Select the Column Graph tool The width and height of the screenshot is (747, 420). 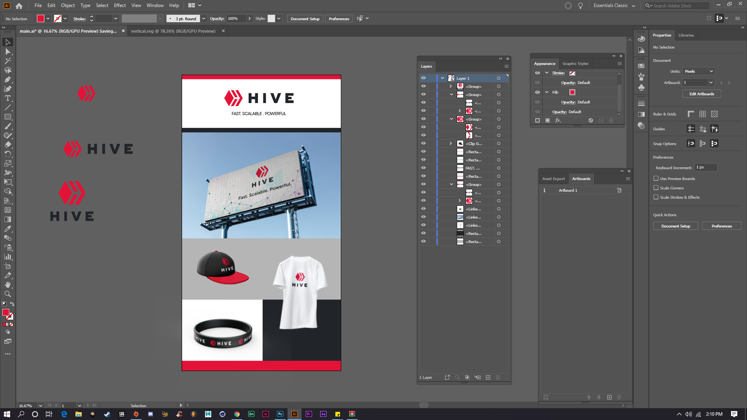pyautogui.click(x=8, y=257)
